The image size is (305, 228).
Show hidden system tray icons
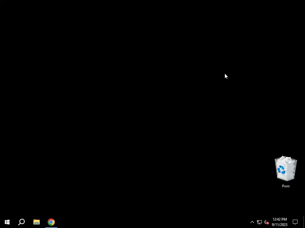click(252, 222)
